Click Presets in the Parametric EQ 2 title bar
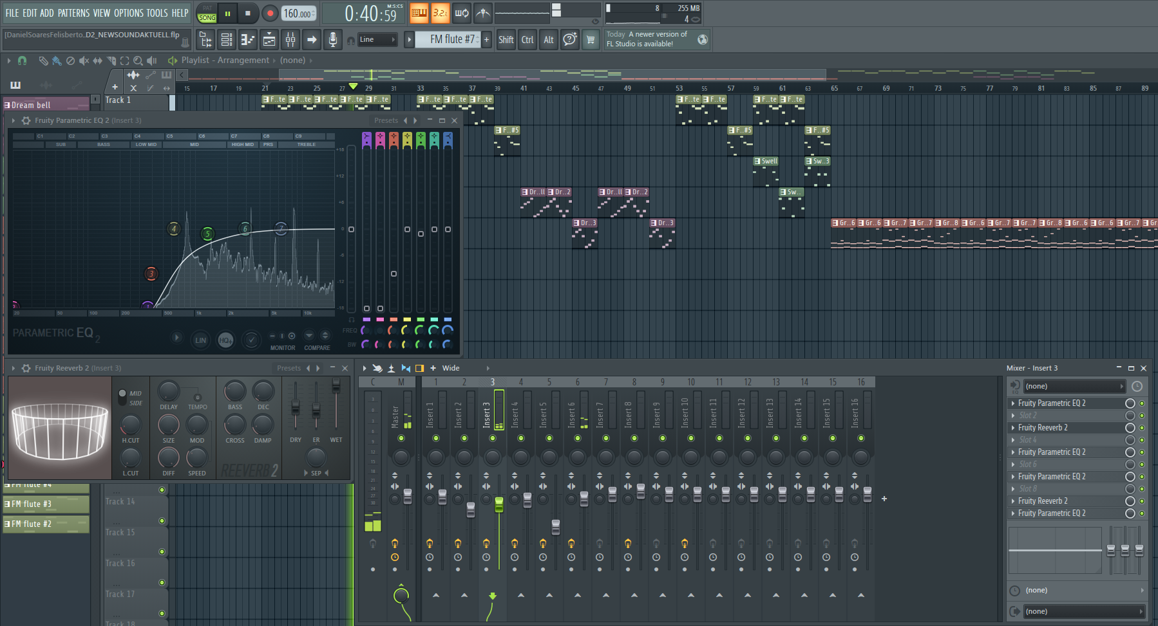1158x626 pixels. pyautogui.click(x=386, y=120)
